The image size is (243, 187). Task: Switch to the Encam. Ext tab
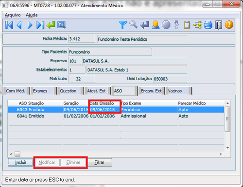click(151, 91)
